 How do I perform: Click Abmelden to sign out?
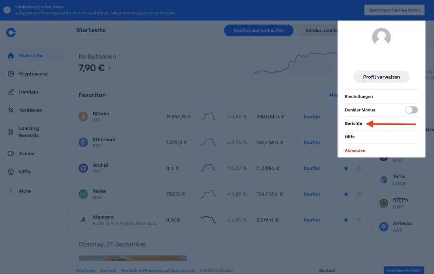355,151
